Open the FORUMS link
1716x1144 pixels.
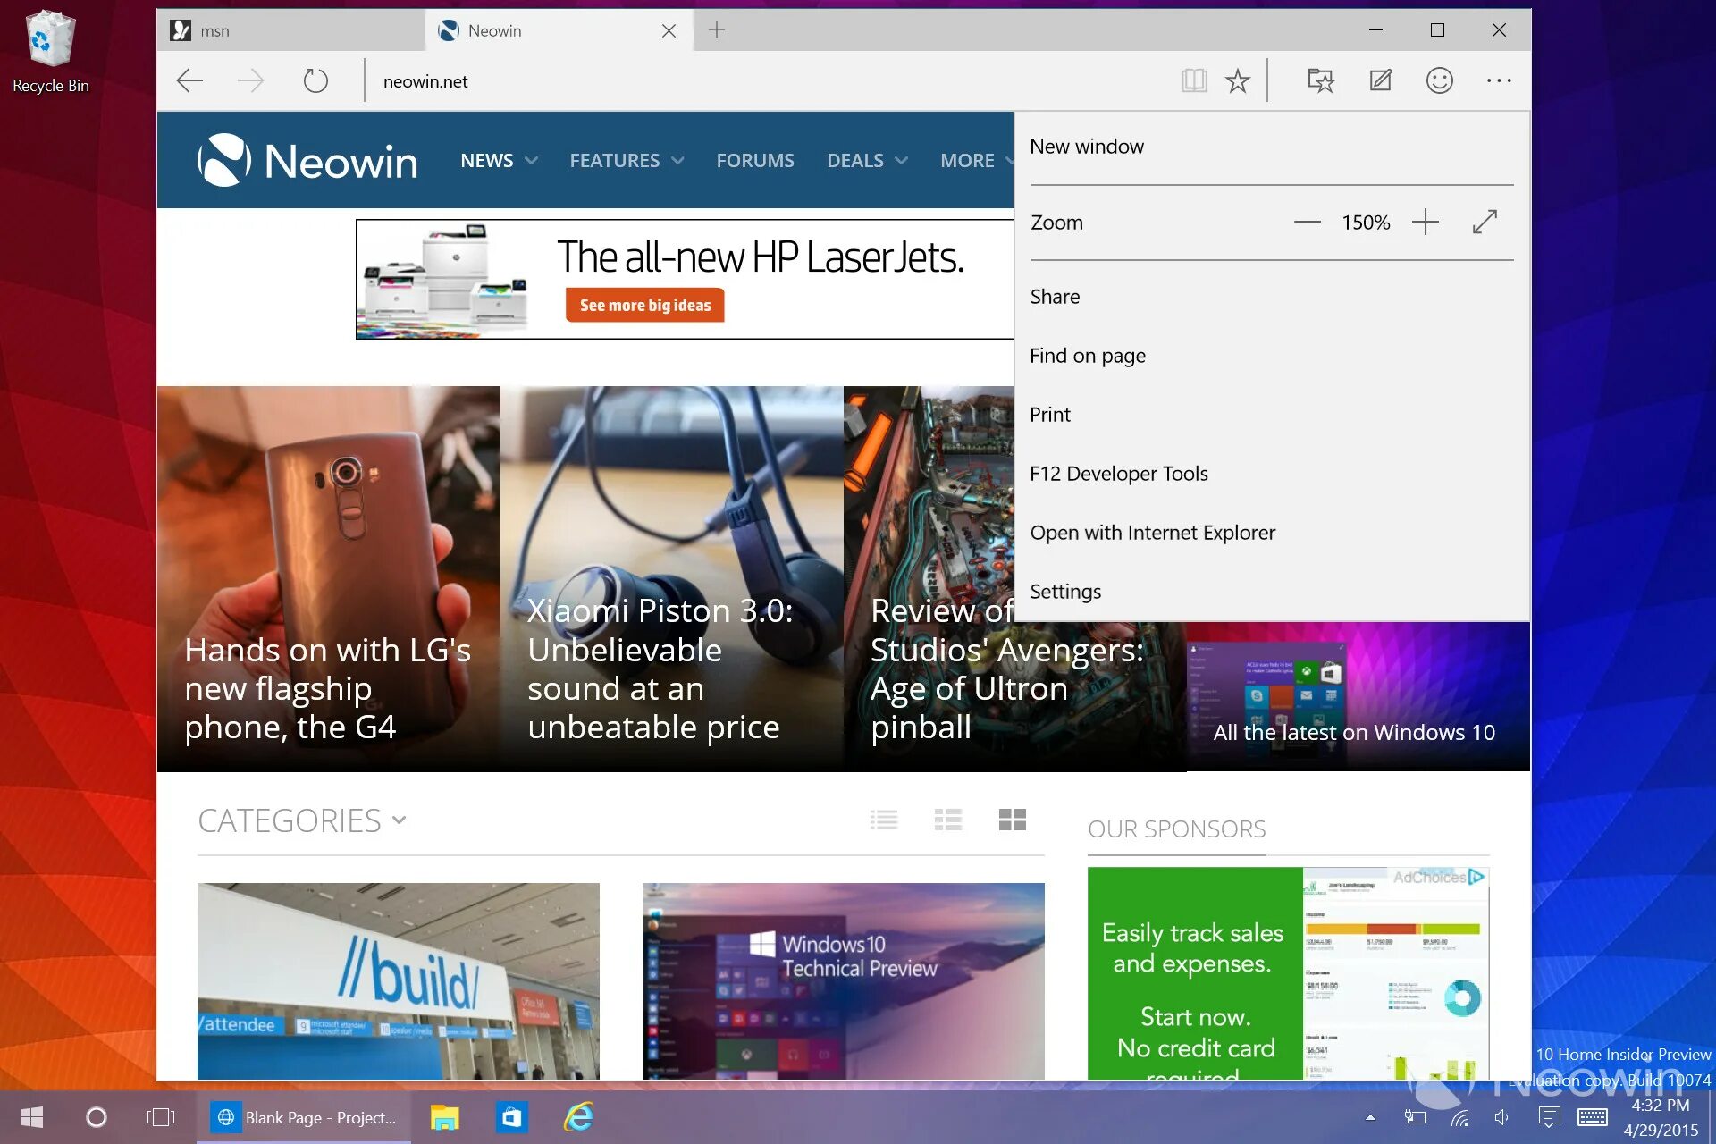point(754,161)
